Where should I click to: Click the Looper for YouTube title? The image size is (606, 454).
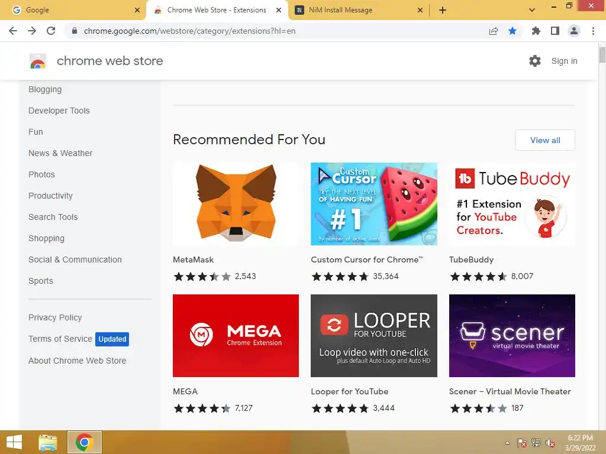pyautogui.click(x=349, y=391)
